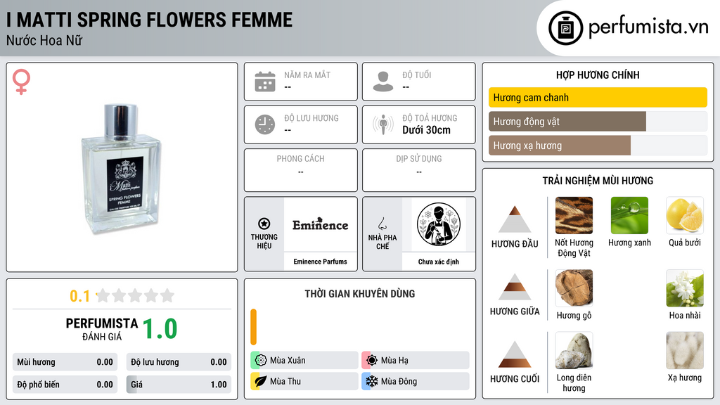Click the Hương cam chanh yellow accord bar

pyautogui.click(x=598, y=97)
